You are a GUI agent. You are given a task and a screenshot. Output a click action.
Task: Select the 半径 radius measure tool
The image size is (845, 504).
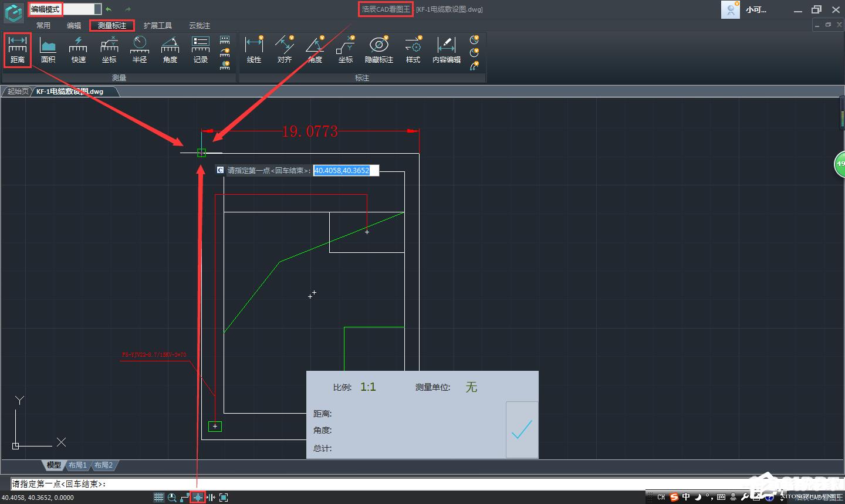140,50
